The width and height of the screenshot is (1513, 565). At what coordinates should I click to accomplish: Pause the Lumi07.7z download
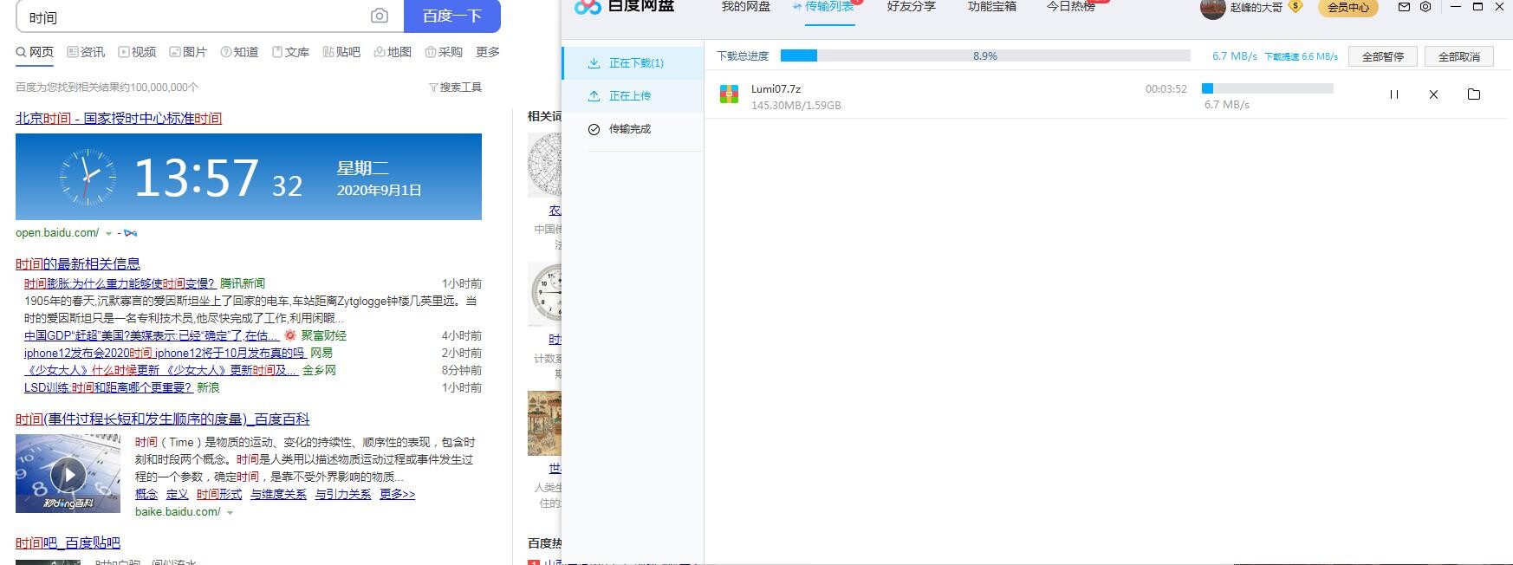click(1393, 94)
